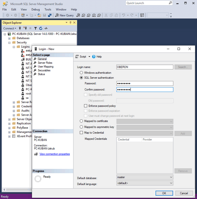Click the New Query toolbar button
The height and width of the screenshot is (199, 197).
64,15
